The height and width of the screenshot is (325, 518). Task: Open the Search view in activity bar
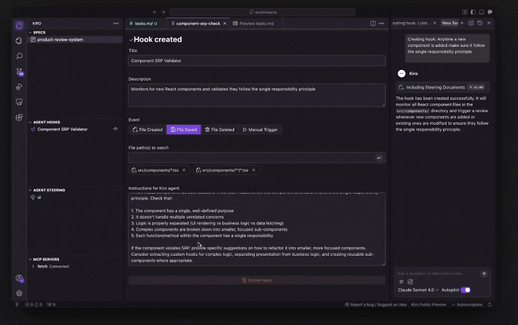pos(19,56)
